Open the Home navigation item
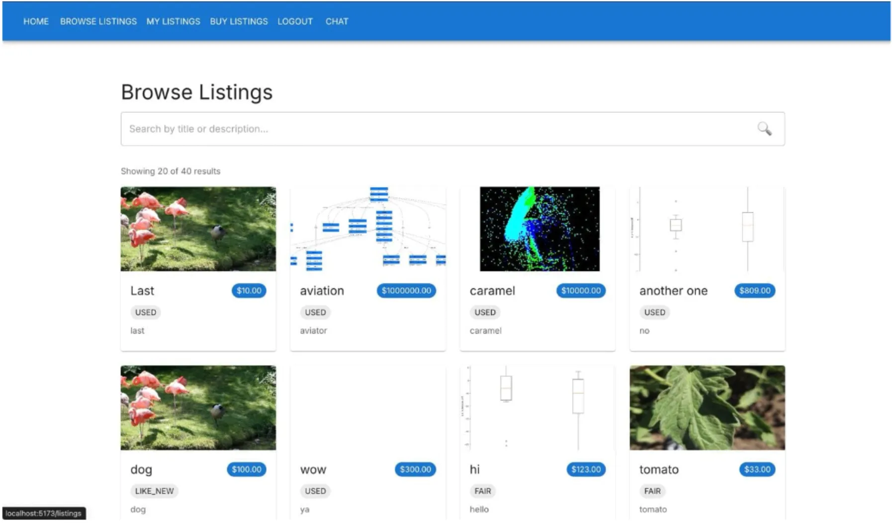Image resolution: width=893 pixels, height=528 pixels. point(36,21)
